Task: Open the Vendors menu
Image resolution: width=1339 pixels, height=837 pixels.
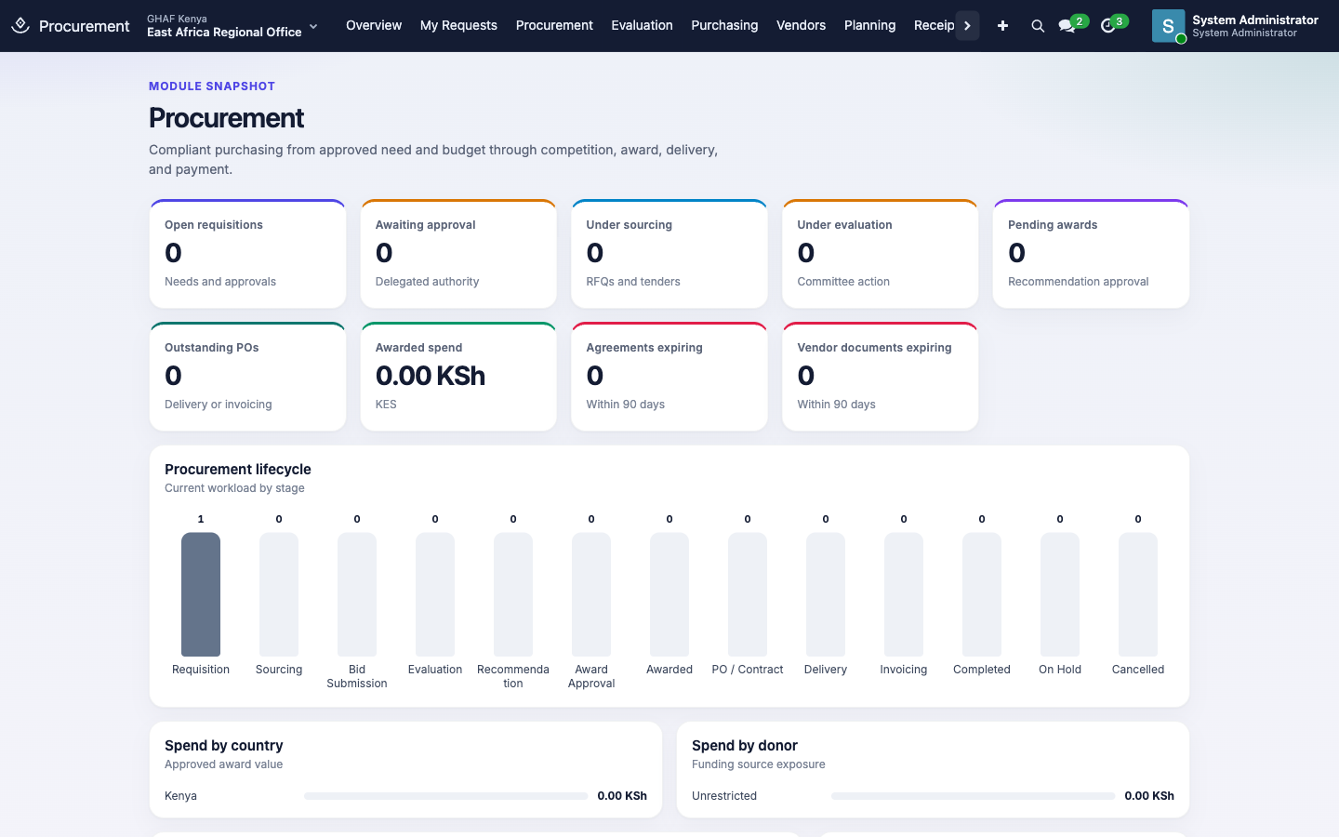Action: pos(801,26)
